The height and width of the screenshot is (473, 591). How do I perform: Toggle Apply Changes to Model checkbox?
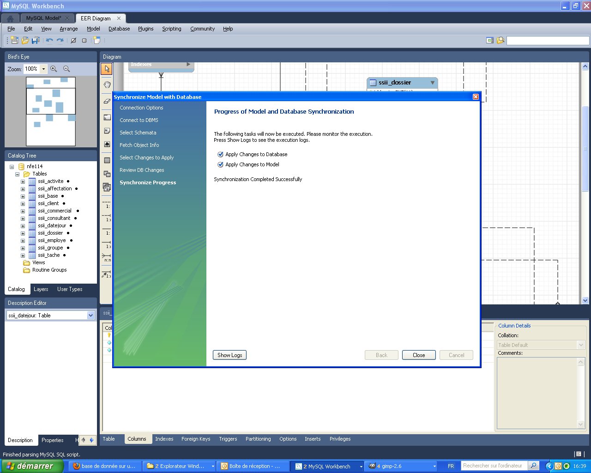220,164
